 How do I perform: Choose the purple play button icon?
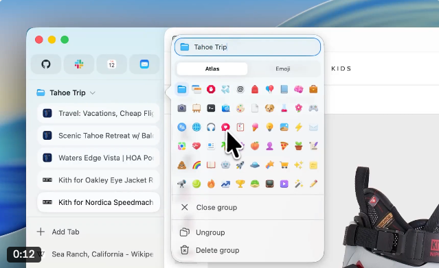click(x=284, y=184)
